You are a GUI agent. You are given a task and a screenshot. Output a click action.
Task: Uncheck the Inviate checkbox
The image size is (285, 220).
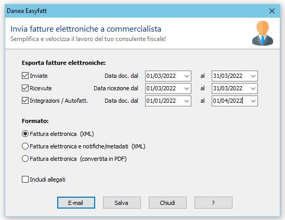click(x=25, y=76)
